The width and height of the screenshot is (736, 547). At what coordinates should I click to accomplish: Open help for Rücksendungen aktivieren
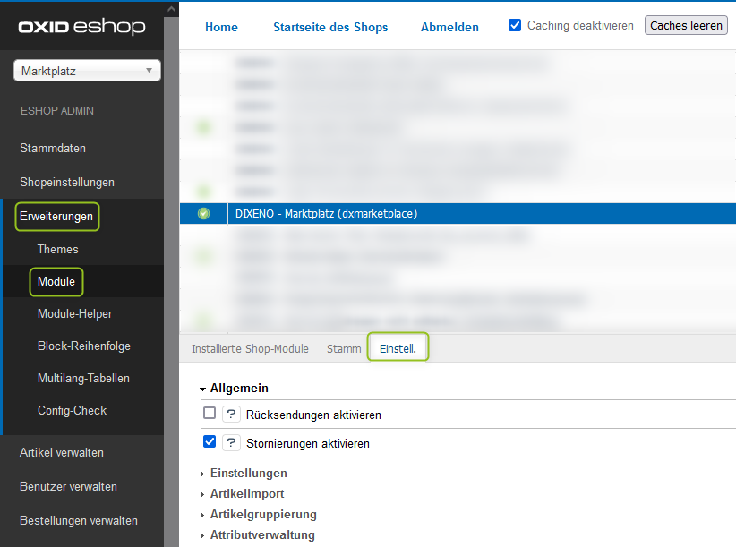[x=231, y=415]
